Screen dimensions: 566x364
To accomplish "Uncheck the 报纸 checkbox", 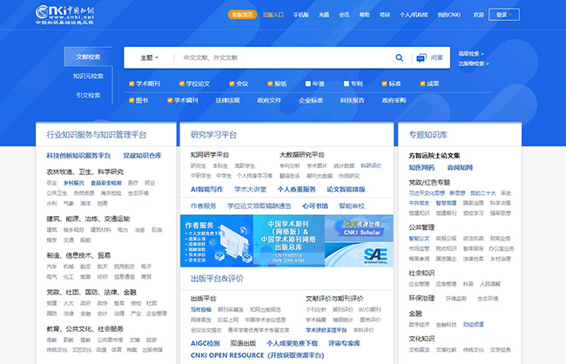I will pyautogui.click(x=270, y=84).
